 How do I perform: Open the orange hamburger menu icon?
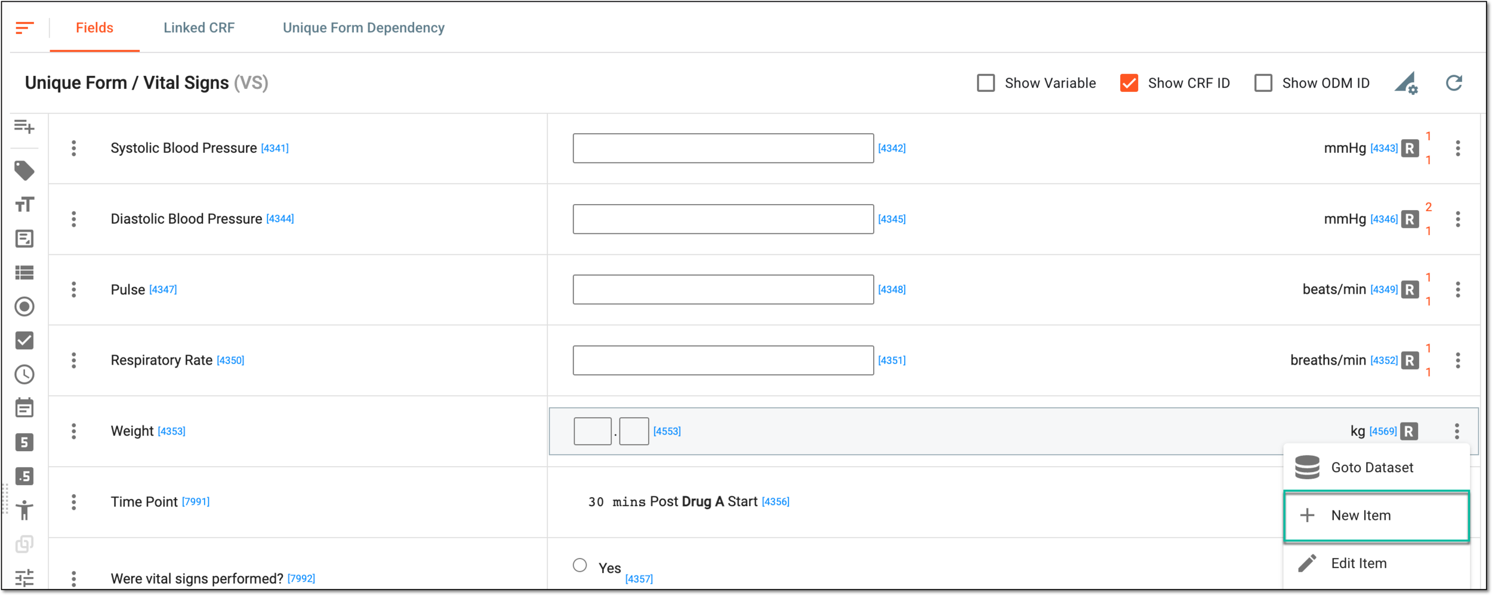point(24,27)
